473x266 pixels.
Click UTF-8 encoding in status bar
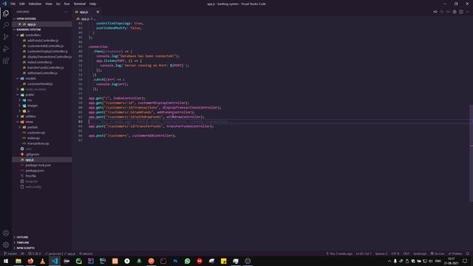[395, 253]
